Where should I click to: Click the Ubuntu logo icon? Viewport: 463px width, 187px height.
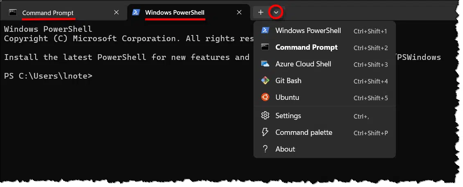265,97
